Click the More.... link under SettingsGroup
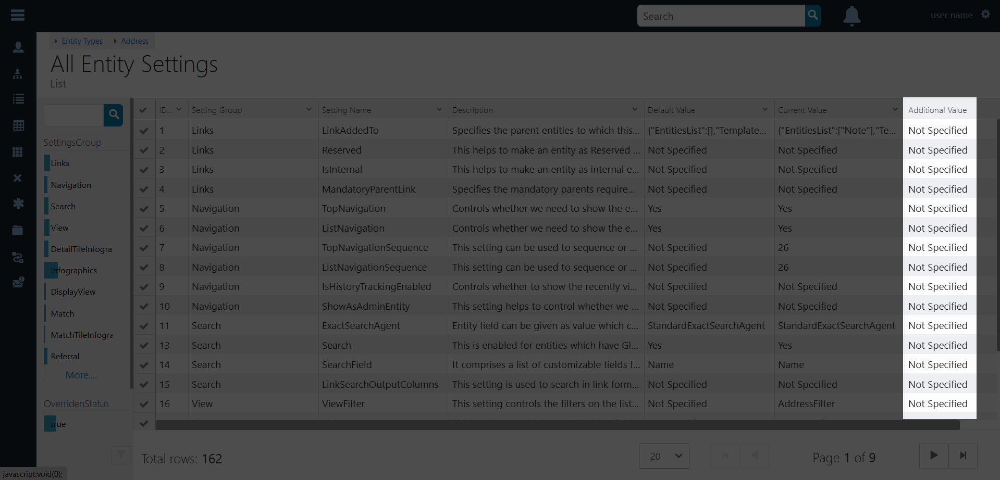 pos(81,375)
